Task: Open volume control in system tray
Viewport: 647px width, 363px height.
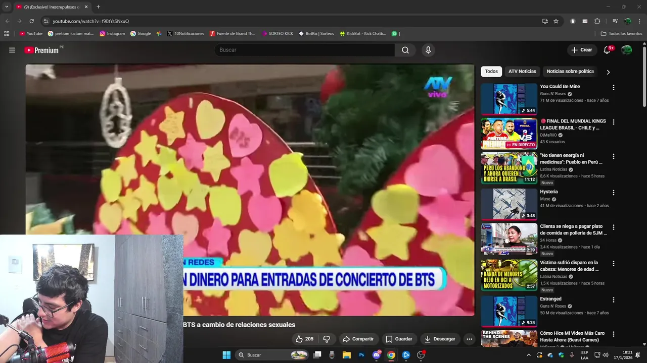Action: pyautogui.click(x=605, y=355)
